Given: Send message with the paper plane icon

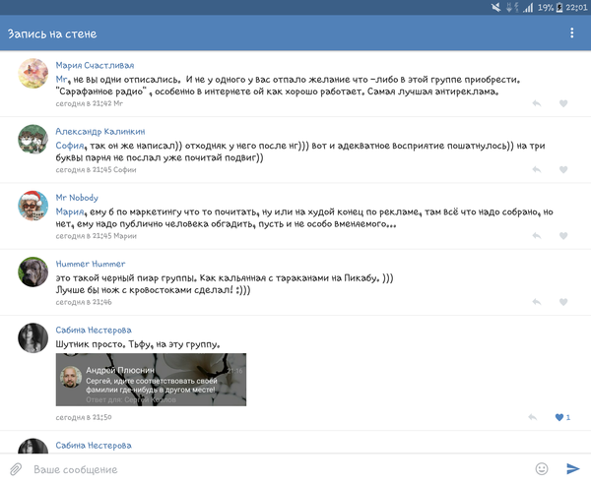Looking at the screenshot, I should (573, 469).
